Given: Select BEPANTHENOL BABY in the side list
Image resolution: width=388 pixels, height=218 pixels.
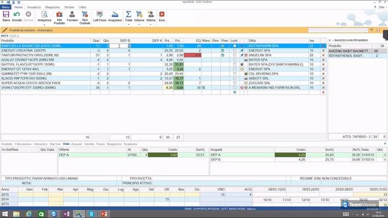Looking at the screenshot, I should [x=350, y=56].
